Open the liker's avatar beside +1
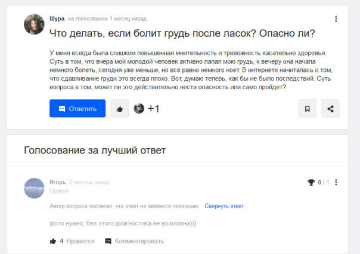The width and height of the screenshot is (360, 254). (139, 108)
